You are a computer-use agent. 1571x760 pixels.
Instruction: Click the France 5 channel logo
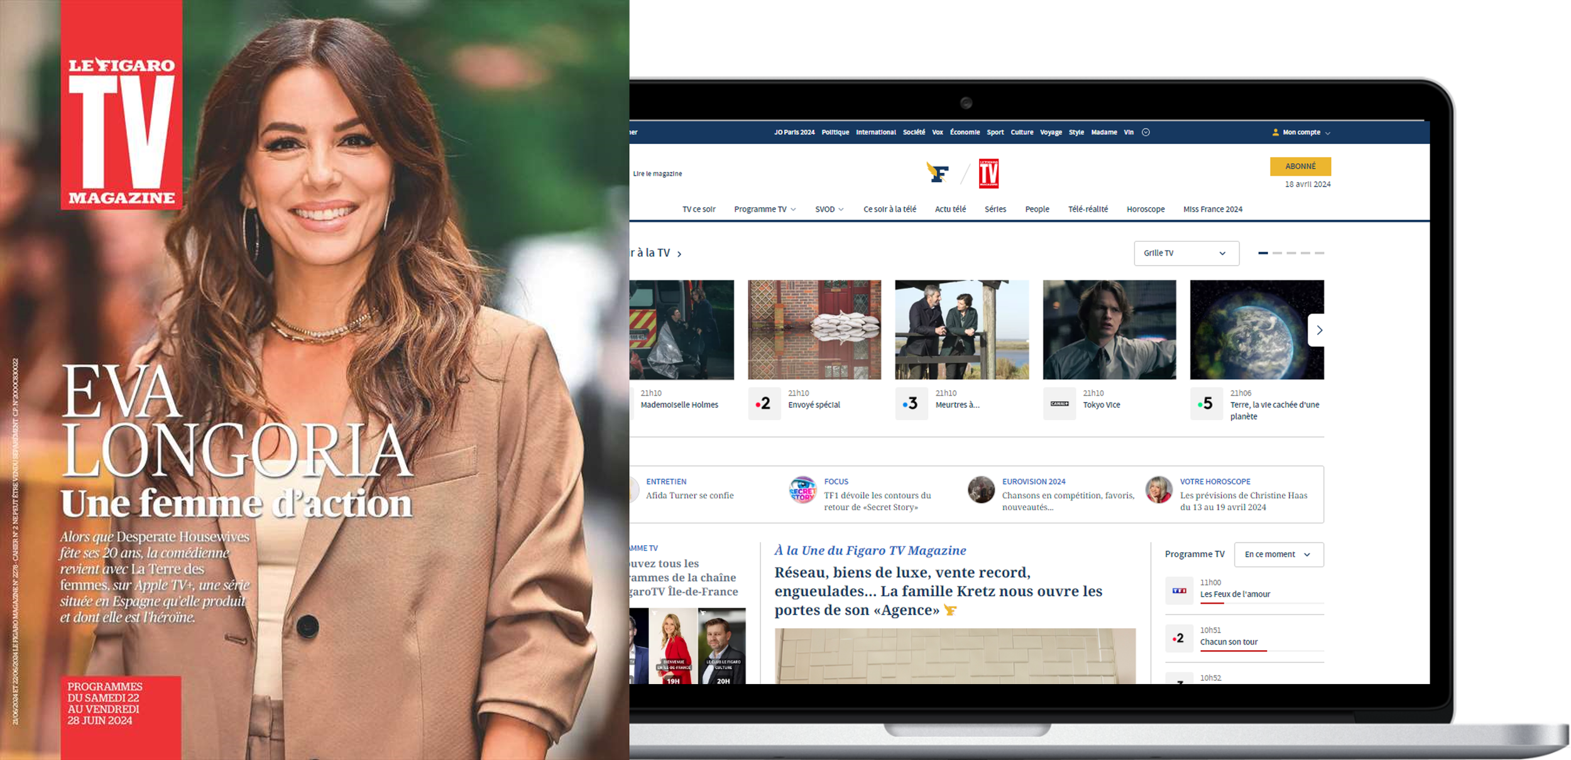click(x=1206, y=404)
